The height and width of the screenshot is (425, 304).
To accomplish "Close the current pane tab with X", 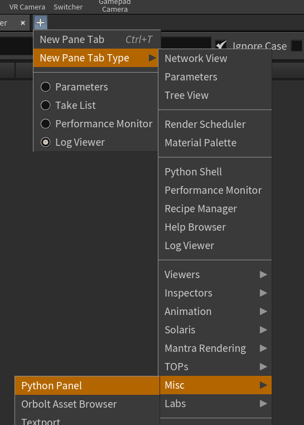I will [23, 23].
